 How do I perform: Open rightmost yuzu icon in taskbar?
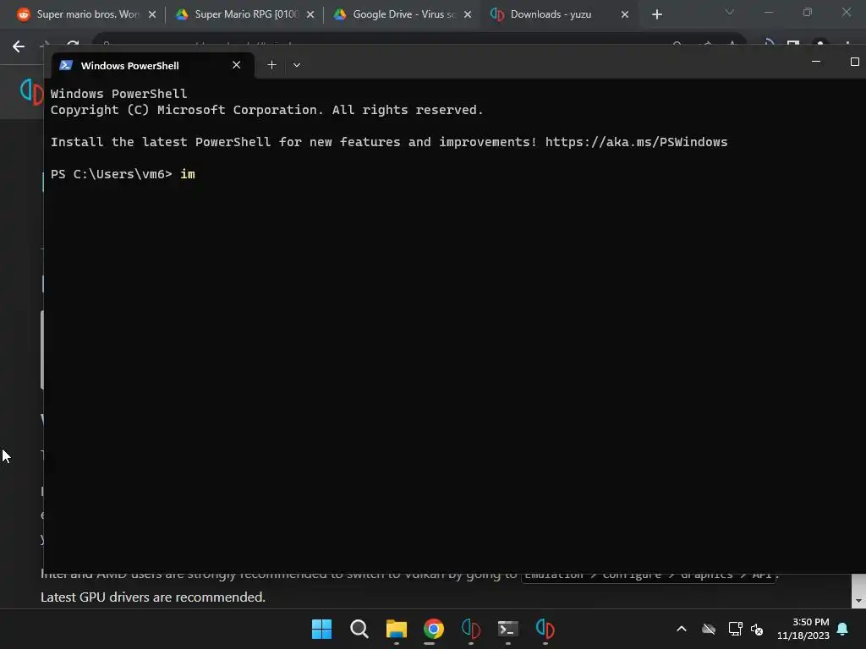tap(545, 629)
